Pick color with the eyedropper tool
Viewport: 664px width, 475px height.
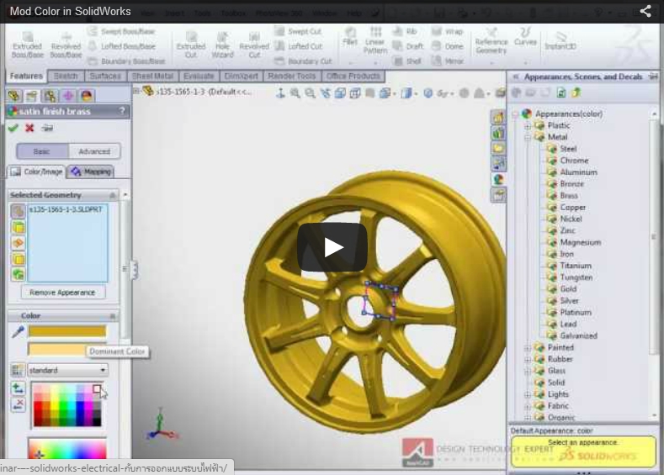18,331
